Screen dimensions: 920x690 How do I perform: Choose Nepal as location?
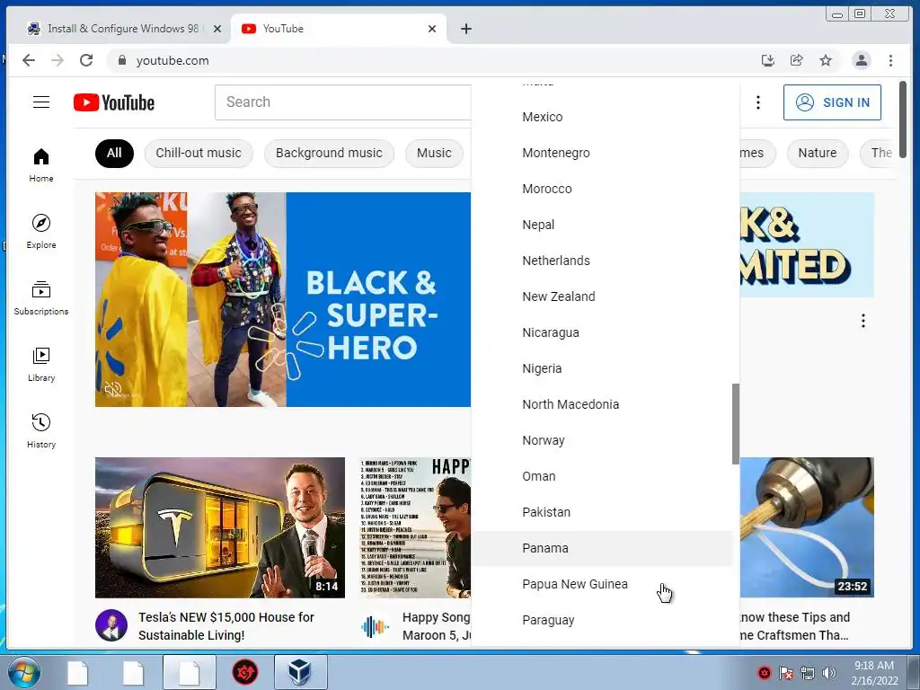tap(602, 225)
